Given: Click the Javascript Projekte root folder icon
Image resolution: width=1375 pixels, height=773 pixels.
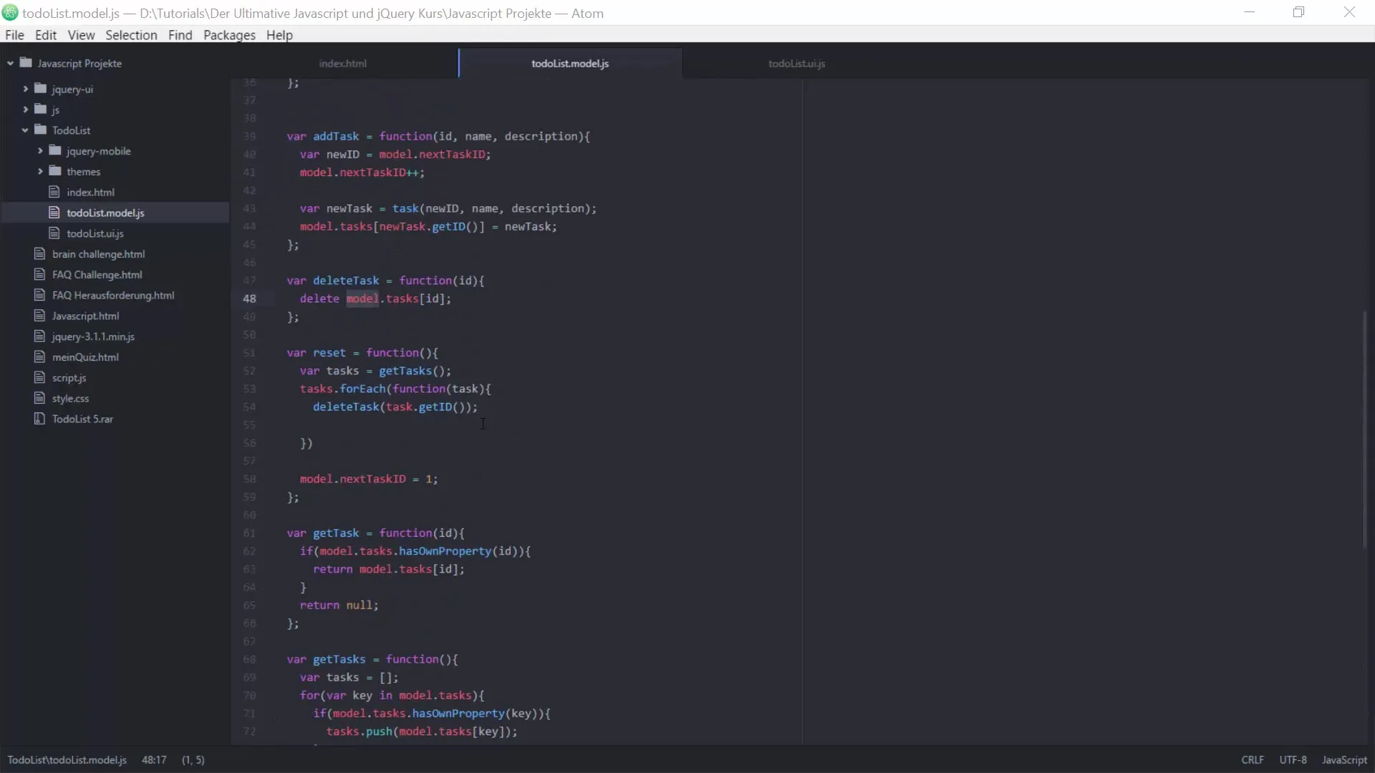Looking at the screenshot, I should pos(26,63).
